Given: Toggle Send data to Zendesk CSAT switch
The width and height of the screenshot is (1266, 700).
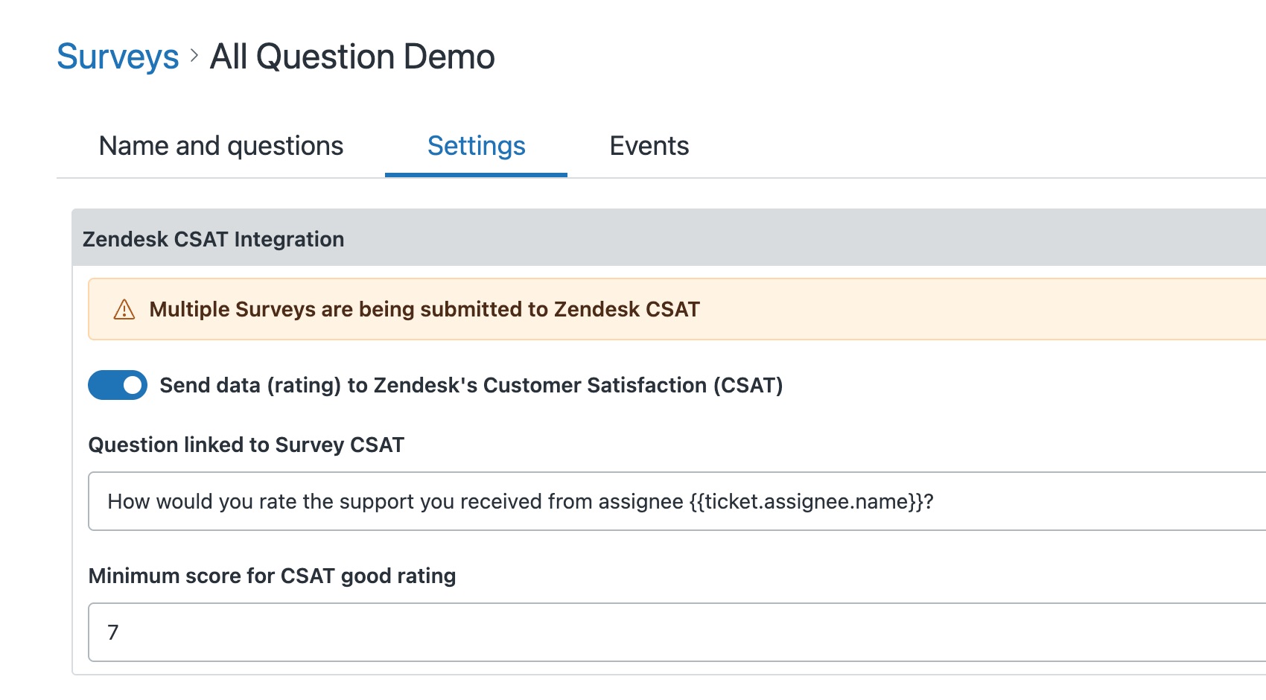Looking at the screenshot, I should pyautogui.click(x=118, y=385).
